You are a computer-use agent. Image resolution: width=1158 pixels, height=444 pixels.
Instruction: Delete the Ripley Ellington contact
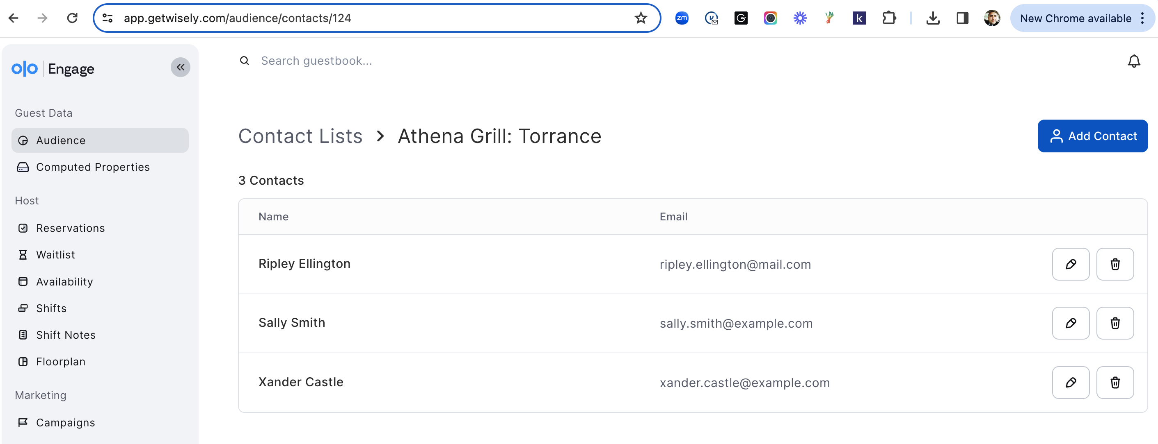pyautogui.click(x=1115, y=264)
